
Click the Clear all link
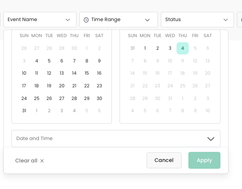click(26, 161)
